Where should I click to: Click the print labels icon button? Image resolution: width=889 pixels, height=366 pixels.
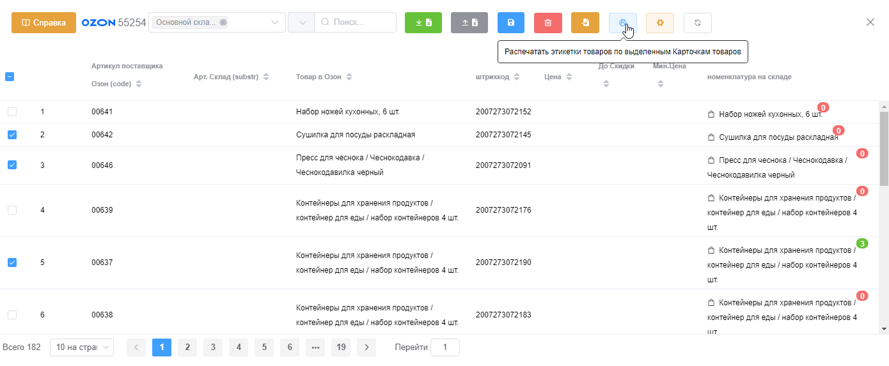click(x=622, y=22)
